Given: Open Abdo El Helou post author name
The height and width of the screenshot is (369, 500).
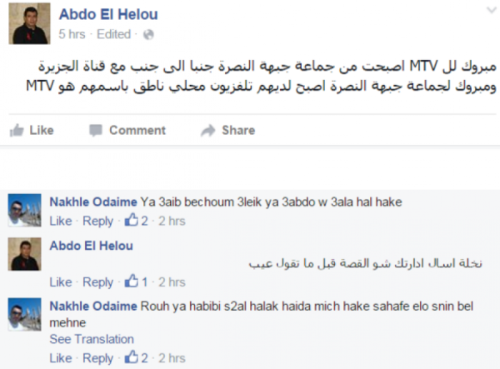Looking at the screenshot, I should click(x=108, y=14).
